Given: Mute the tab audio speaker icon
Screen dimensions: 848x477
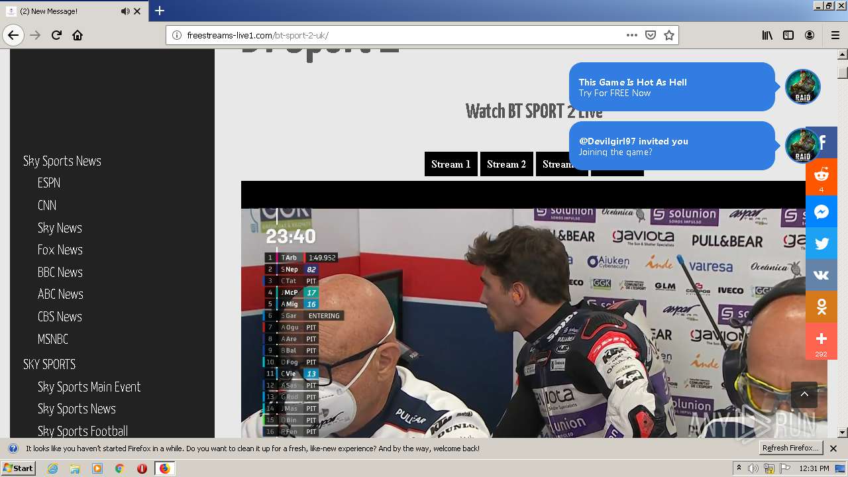Looking at the screenshot, I should 125,11.
